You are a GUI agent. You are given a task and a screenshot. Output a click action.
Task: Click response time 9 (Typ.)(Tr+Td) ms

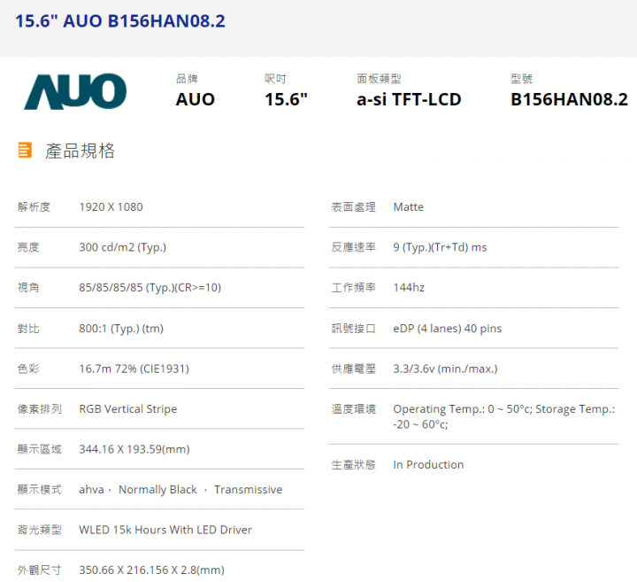pos(440,247)
